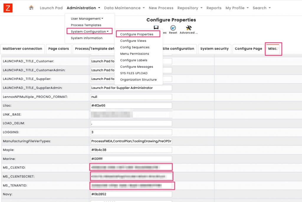Choose Configure Views from the submenu
The width and height of the screenshot is (302, 202).
[x=133, y=41]
